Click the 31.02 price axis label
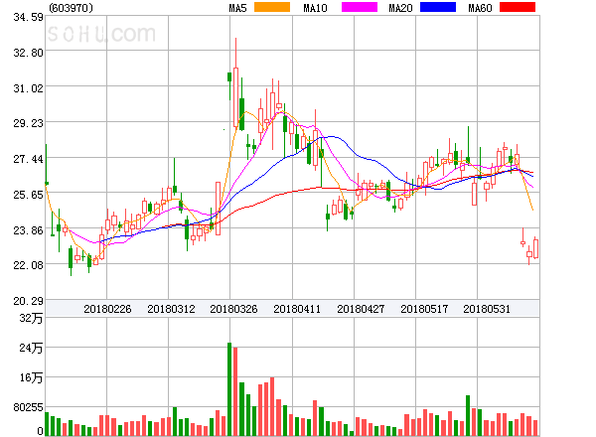This screenshot has height=437, width=596. (28, 88)
